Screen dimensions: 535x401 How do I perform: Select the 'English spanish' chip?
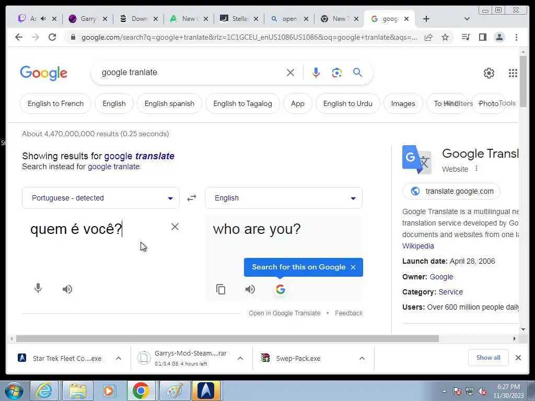169,103
